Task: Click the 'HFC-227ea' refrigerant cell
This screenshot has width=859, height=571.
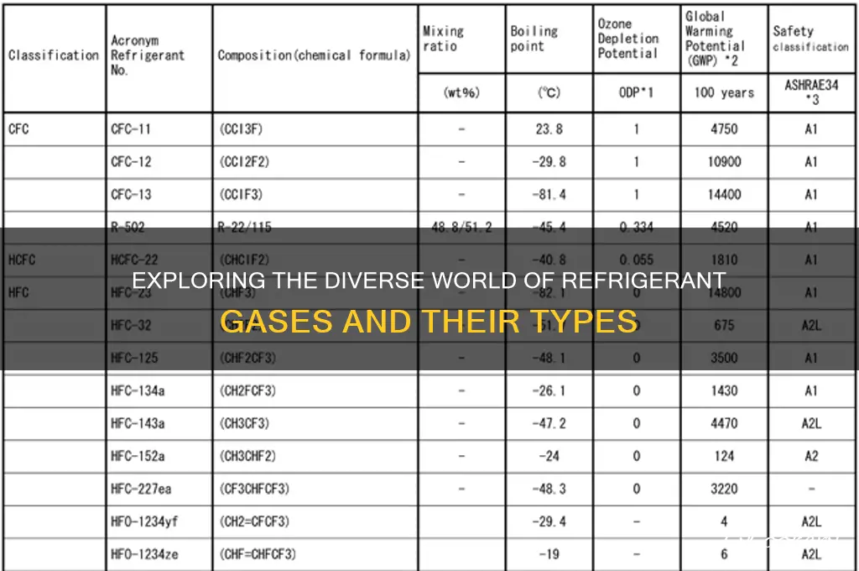Action: (141, 489)
